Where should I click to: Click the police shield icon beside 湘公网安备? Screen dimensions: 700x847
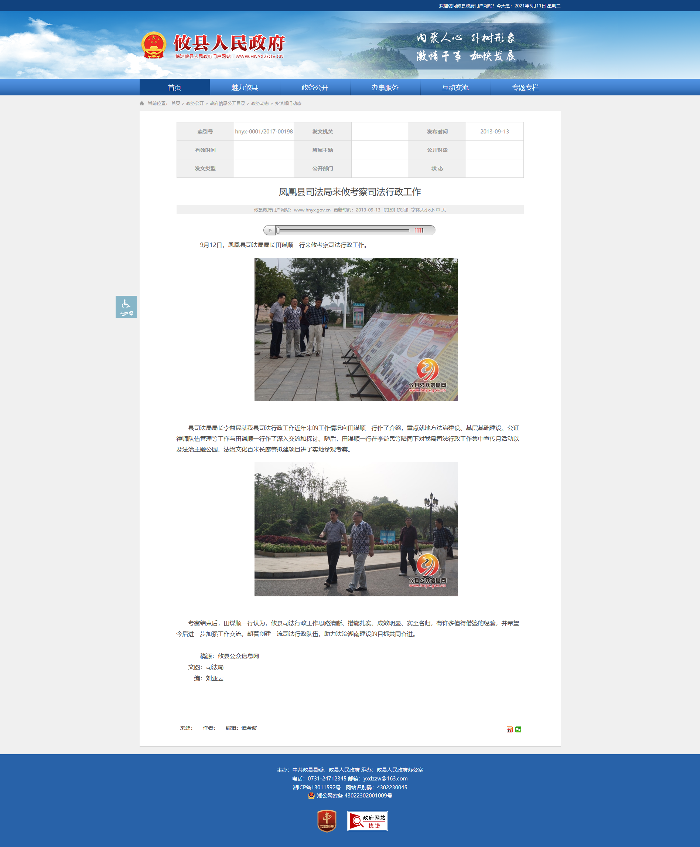point(311,795)
